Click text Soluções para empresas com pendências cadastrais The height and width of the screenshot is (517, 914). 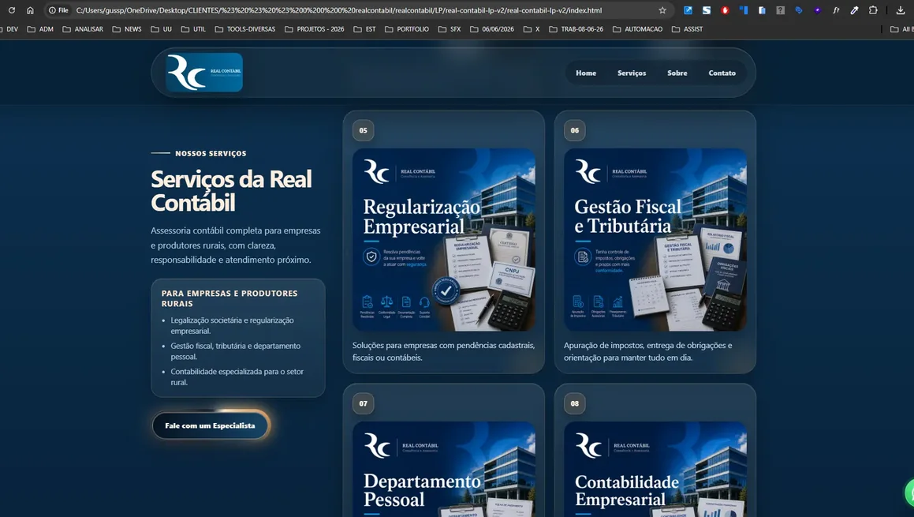[x=443, y=351]
